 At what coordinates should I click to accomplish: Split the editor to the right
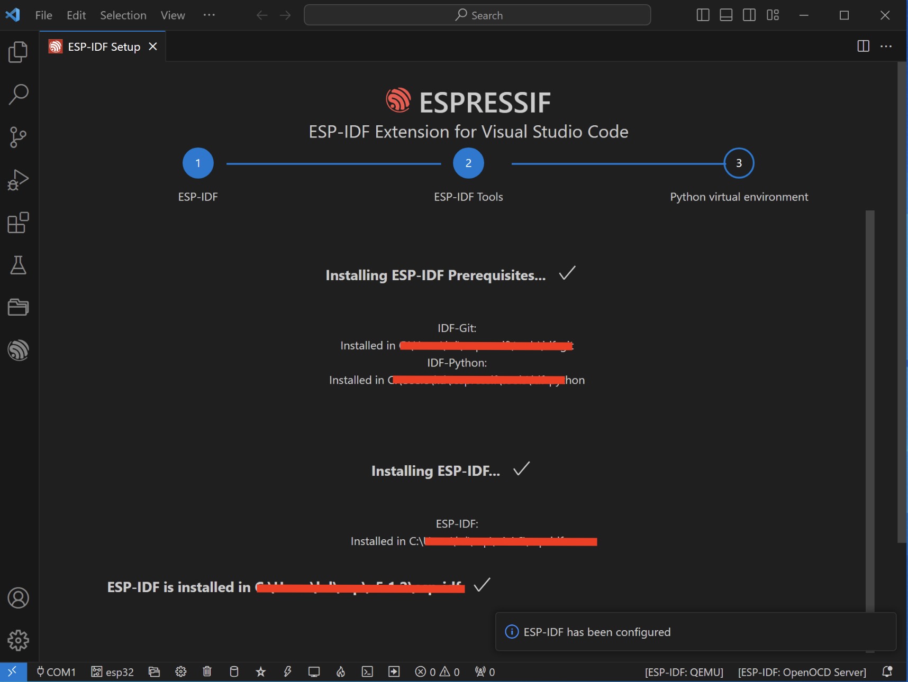(863, 47)
